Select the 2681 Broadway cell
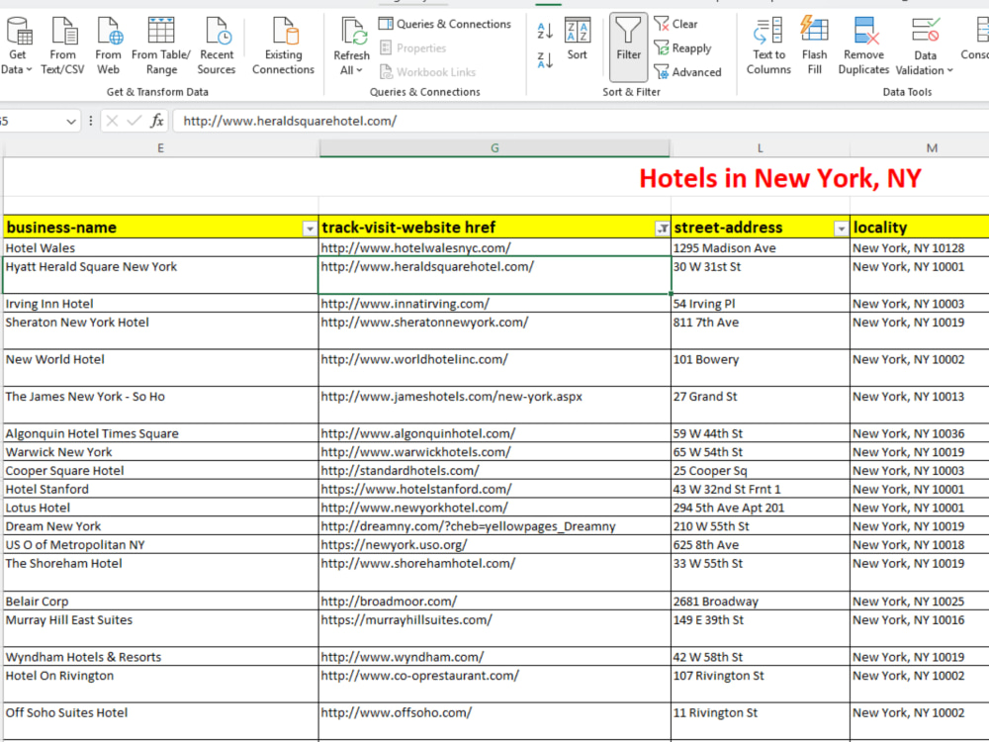 [x=760, y=602]
